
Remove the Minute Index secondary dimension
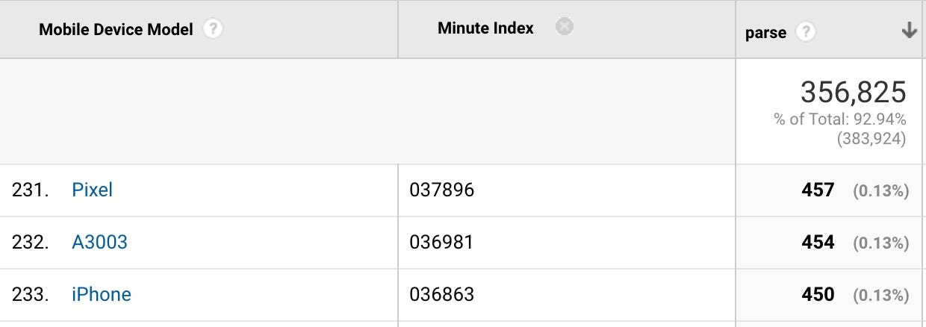point(565,28)
